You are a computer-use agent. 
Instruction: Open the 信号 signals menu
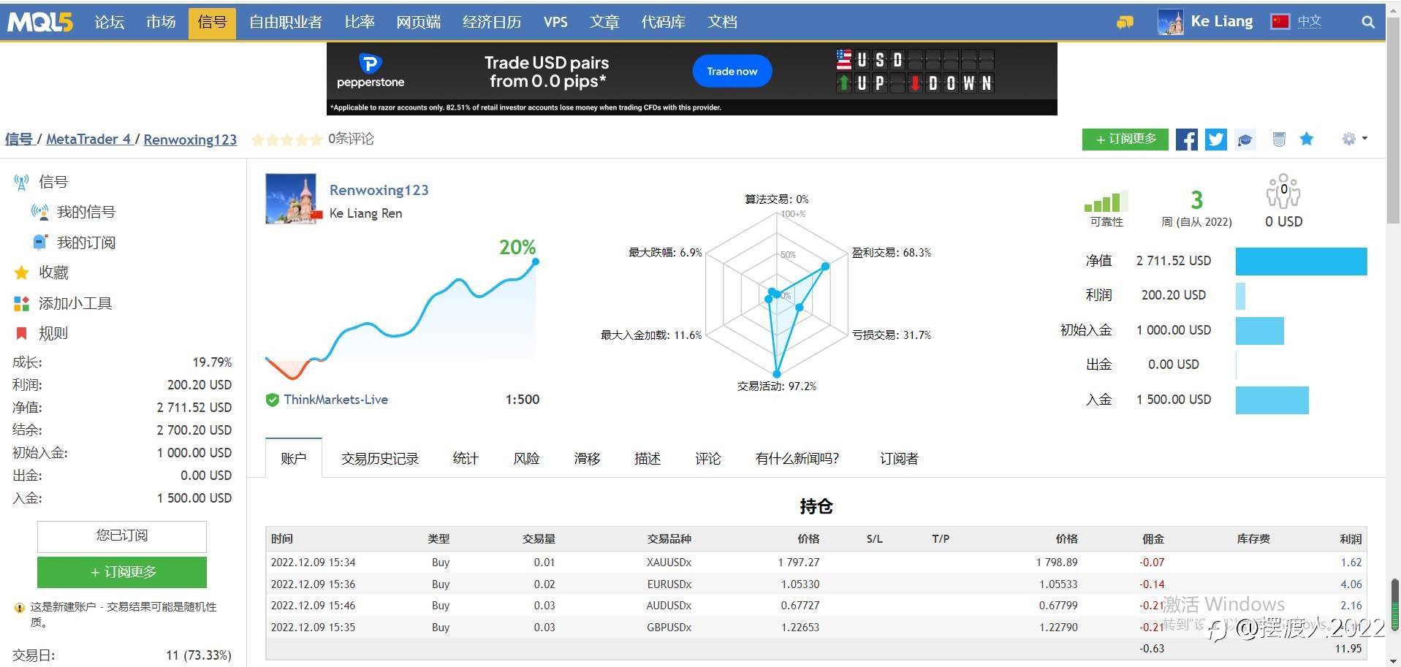click(x=212, y=23)
